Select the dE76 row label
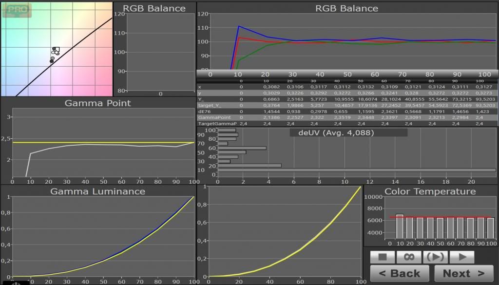 pos(204,112)
